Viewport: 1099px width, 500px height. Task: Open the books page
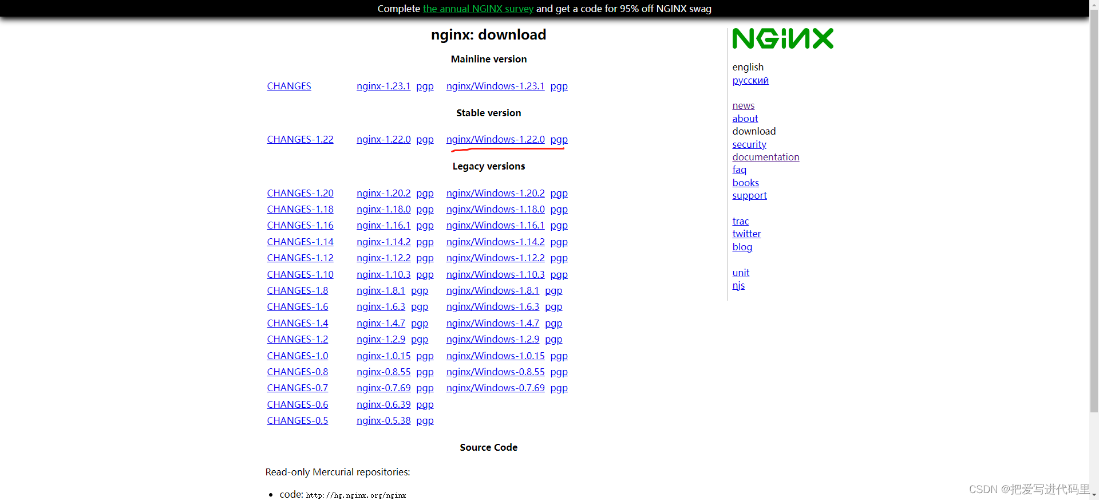click(746, 183)
